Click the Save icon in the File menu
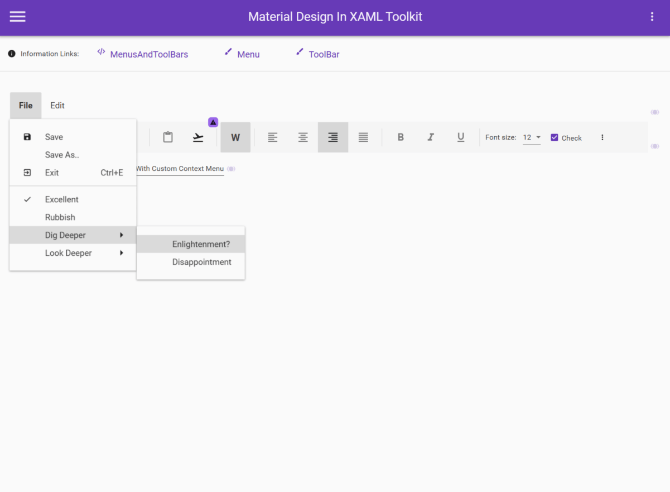This screenshot has width=670, height=492. tap(27, 137)
